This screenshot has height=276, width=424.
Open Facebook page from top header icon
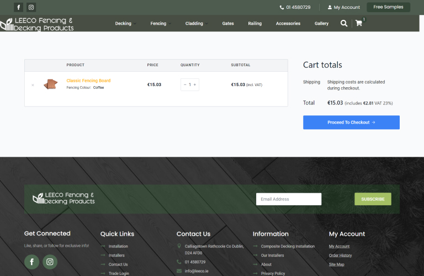(x=18, y=7)
